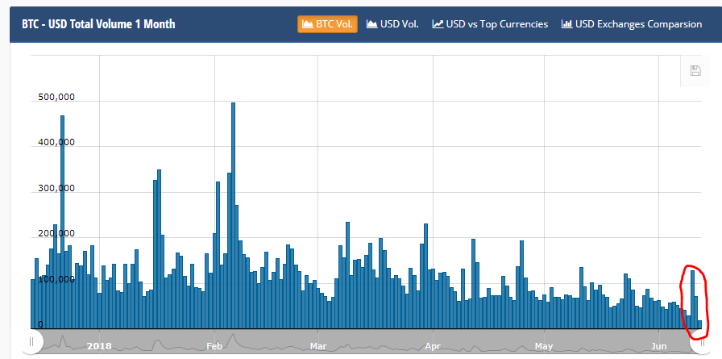Image resolution: width=722 pixels, height=359 pixels.
Task: Click the bar chart icon beside USD Exchanges Comparsion
Action: coord(566,24)
